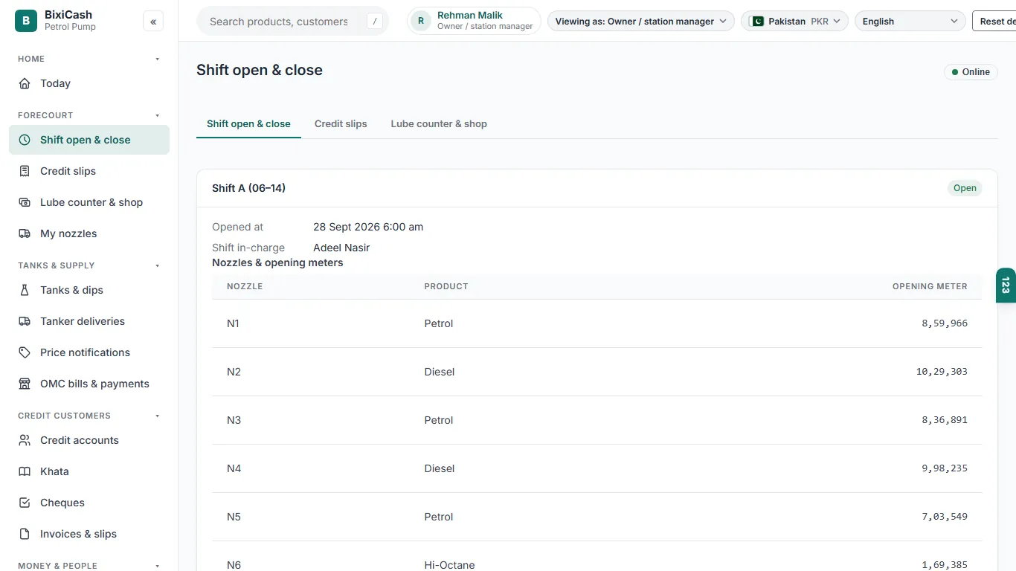Click the Price notifications tag icon
1016x571 pixels.
25,352
